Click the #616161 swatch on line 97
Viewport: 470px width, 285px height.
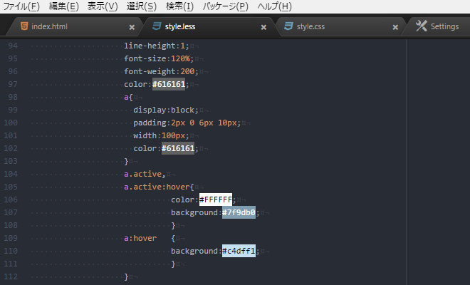tap(169, 84)
